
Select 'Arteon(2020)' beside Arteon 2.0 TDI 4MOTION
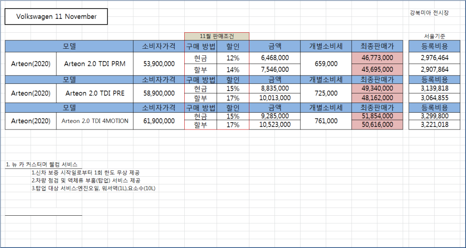point(30,121)
